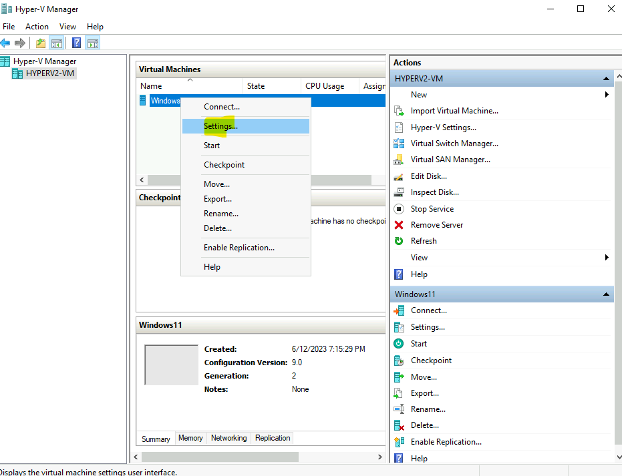Choose Help in the context menu
Image resolution: width=622 pixels, height=476 pixels.
246,267
